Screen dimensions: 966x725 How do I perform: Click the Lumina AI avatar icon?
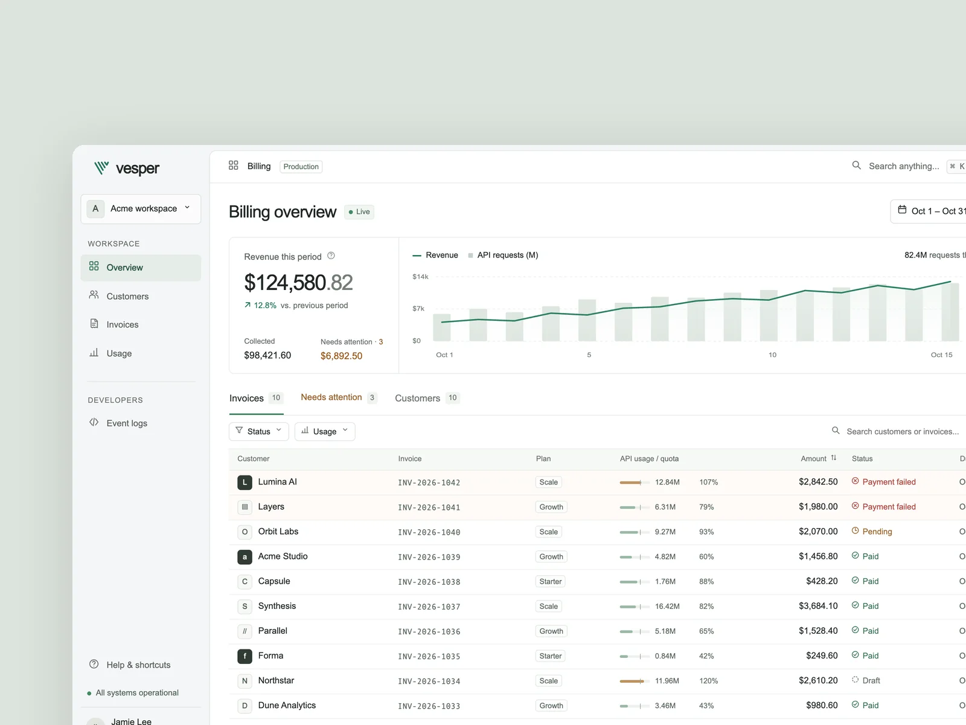[245, 482]
